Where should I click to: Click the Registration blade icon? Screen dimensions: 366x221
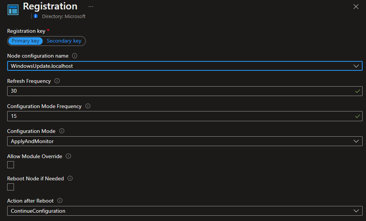click(x=13, y=9)
